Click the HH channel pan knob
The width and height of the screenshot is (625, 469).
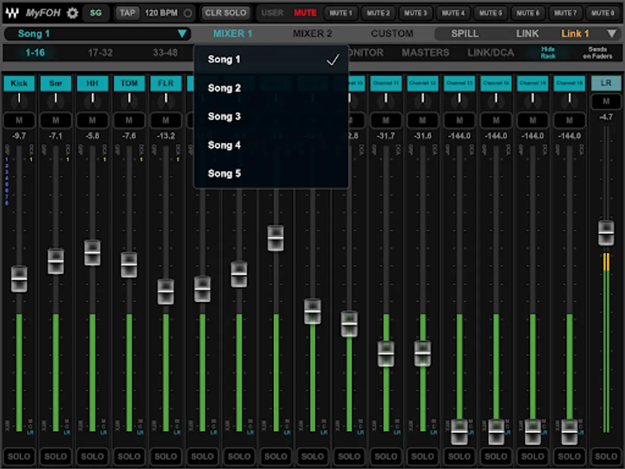(x=93, y=99)
